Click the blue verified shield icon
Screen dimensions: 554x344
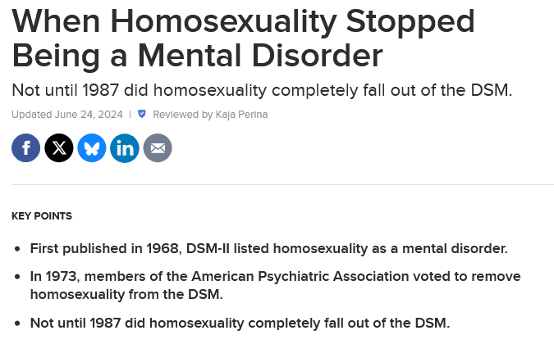[142, 114]
